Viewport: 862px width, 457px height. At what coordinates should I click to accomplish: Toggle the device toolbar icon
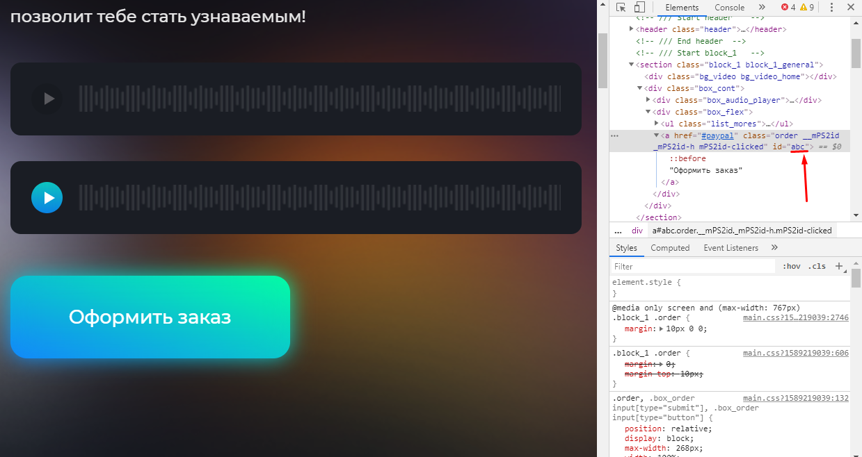[x=639, y=7]
